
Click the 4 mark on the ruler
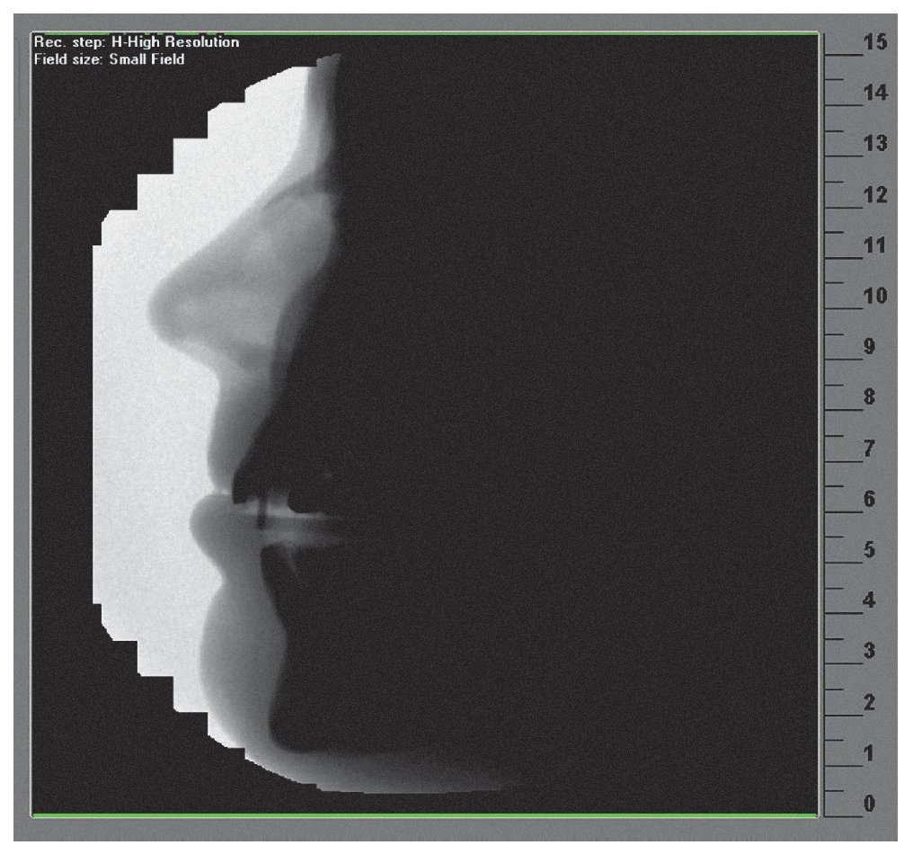870,600
